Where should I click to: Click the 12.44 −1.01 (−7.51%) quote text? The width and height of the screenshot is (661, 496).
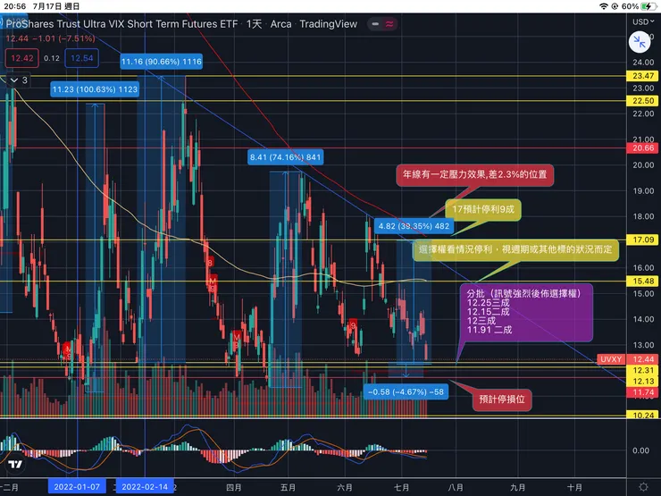click(x=50, y=38)
